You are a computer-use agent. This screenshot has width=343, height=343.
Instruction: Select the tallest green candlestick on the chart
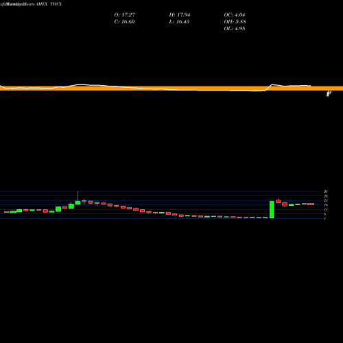point(272,209)
